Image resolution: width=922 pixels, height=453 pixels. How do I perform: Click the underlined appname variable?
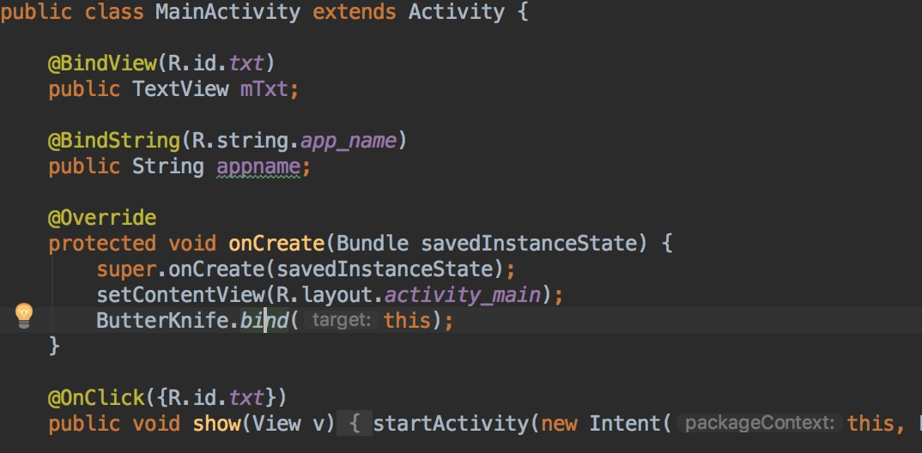[x=258, y=167]
